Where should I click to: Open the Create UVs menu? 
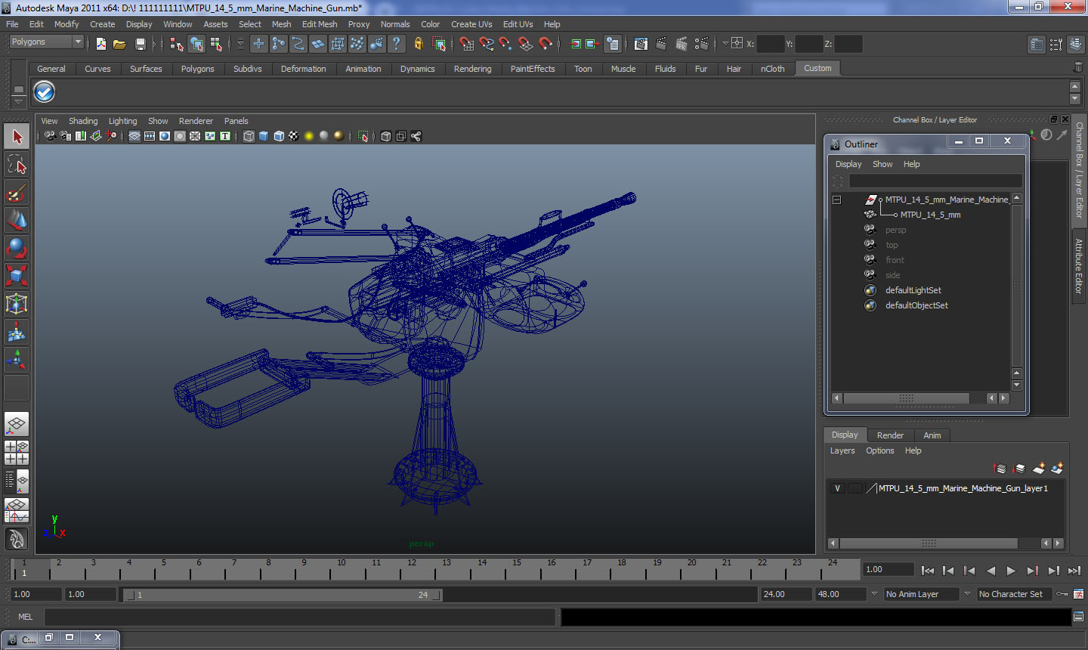point(471,24)
